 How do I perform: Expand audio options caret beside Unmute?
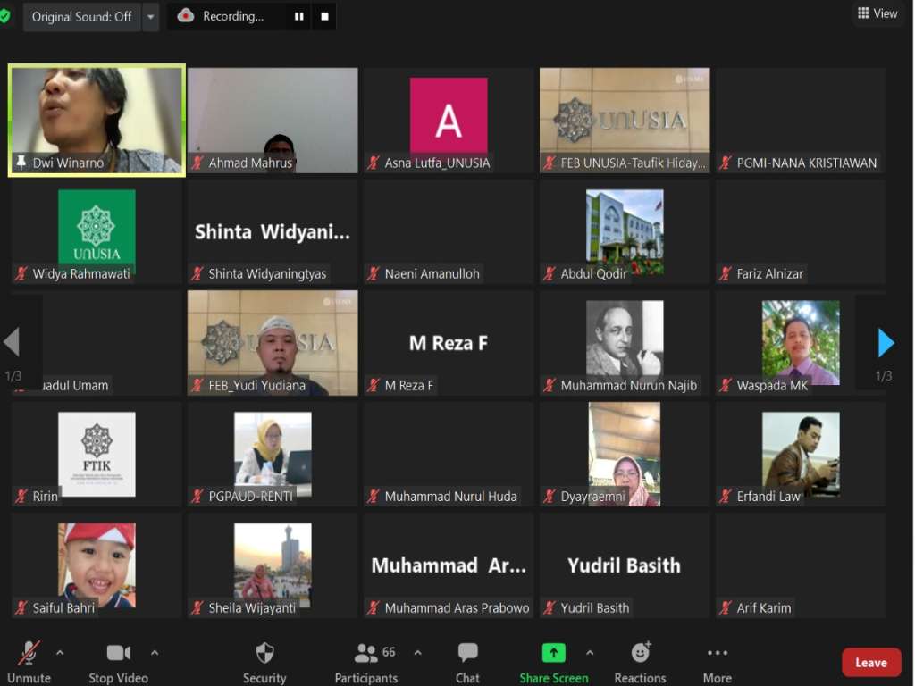[60, 652]
